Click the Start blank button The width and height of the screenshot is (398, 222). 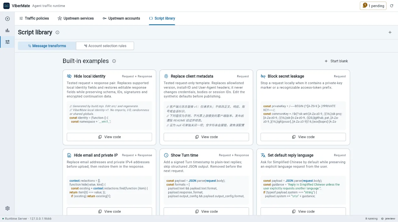coord(336,61)
